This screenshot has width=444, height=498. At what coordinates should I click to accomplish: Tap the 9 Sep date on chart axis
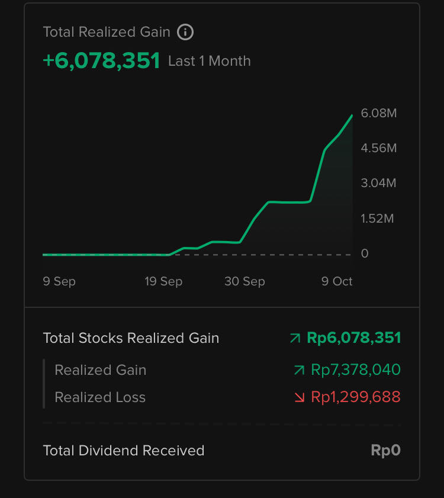[59, 281]
